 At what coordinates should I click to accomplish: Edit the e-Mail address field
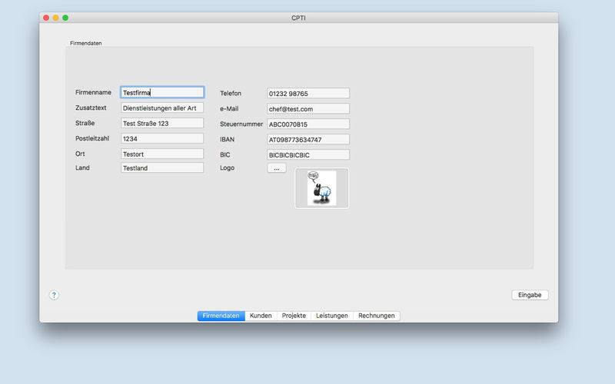[308, 109]
